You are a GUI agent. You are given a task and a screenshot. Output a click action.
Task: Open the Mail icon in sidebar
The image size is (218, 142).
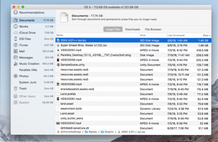pos(15,51)
